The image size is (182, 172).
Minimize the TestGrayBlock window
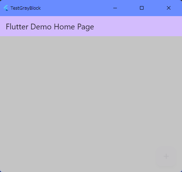[x=115, y=8]
